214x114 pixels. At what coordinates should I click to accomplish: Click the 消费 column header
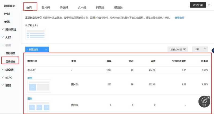coord(153,61)
